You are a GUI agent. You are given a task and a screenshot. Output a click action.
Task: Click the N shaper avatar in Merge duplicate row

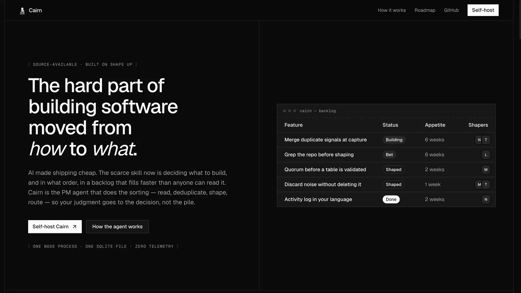pos(479,140)
